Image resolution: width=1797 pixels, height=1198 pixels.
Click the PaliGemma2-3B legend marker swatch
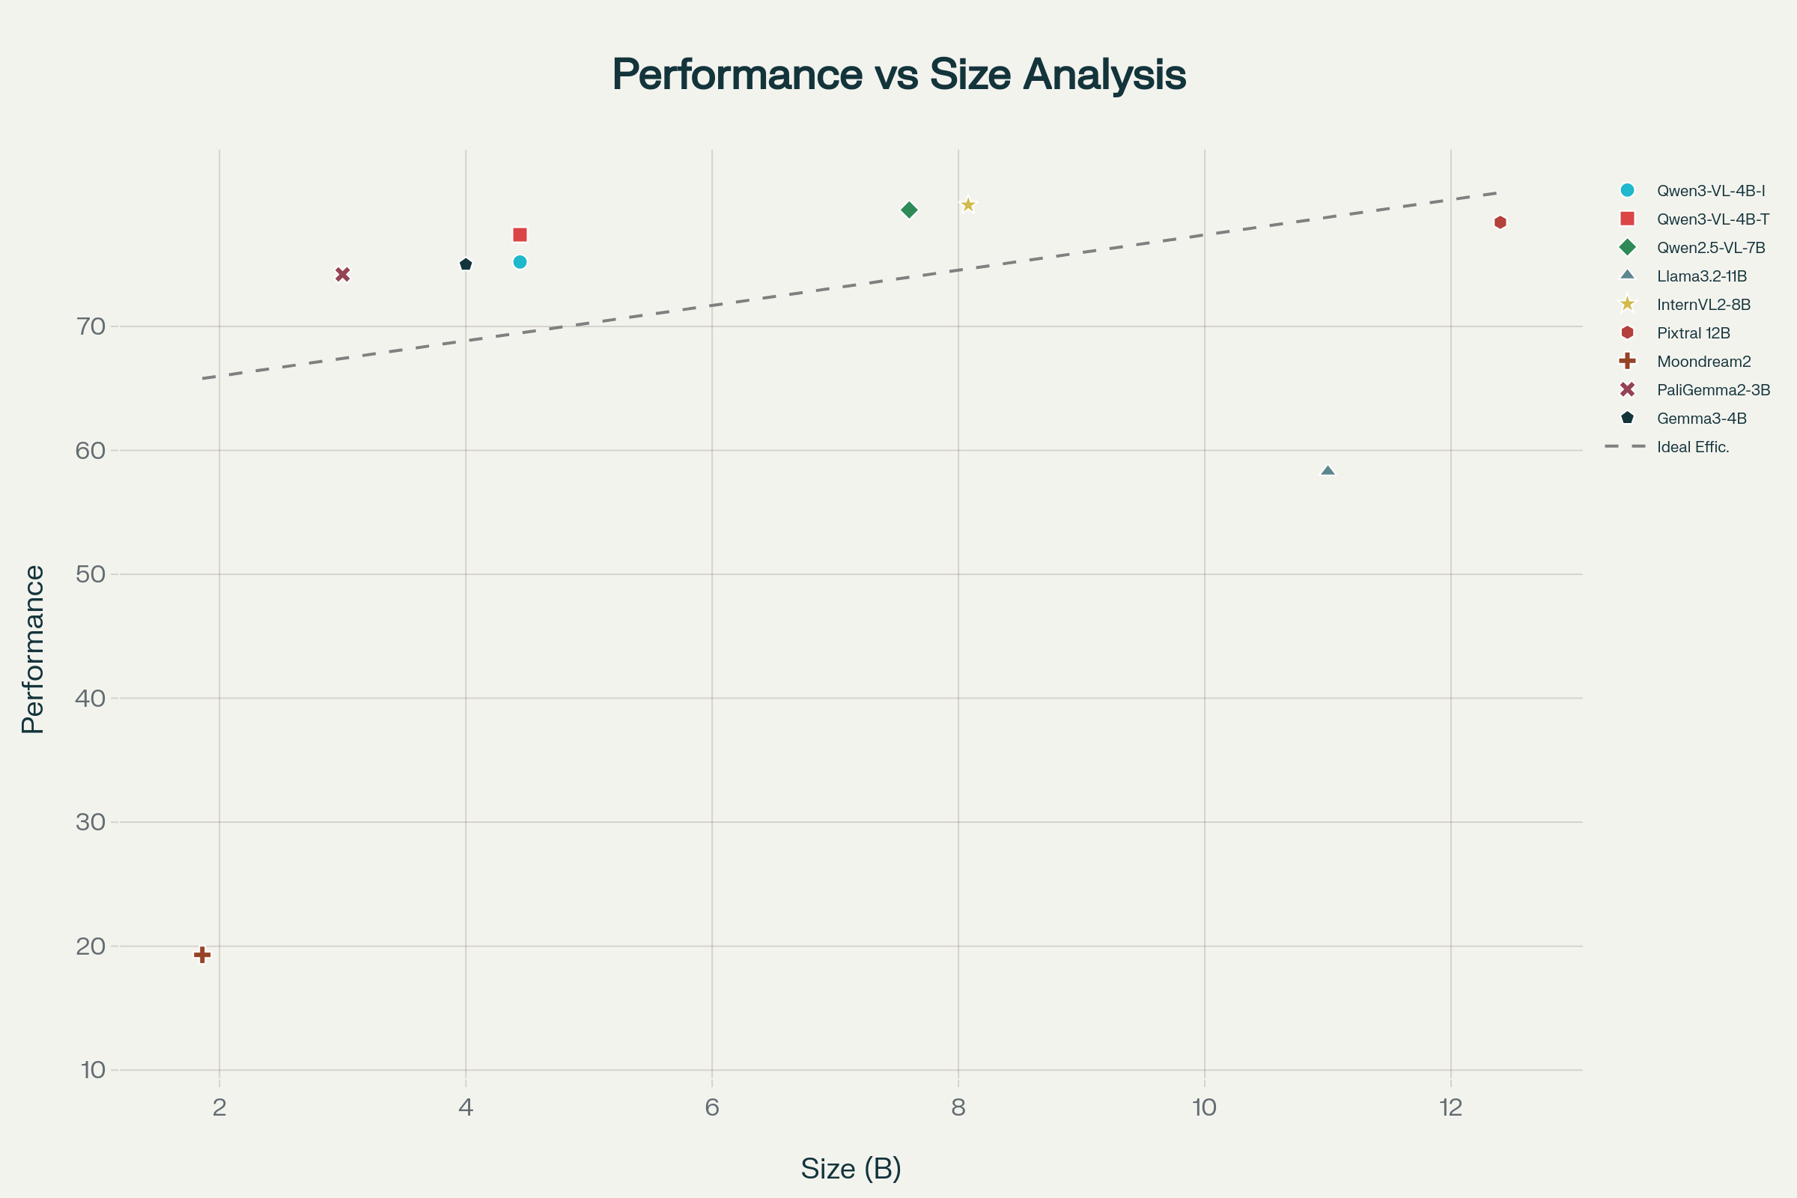[1627, 389]
